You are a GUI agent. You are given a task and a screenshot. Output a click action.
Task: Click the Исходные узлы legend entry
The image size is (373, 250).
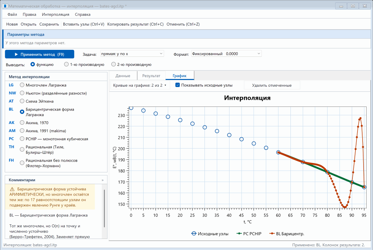coord(210,234)
